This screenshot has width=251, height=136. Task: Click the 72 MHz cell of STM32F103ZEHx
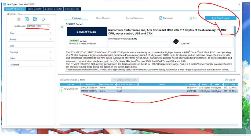pyautogui.click(x=233, y=88)
